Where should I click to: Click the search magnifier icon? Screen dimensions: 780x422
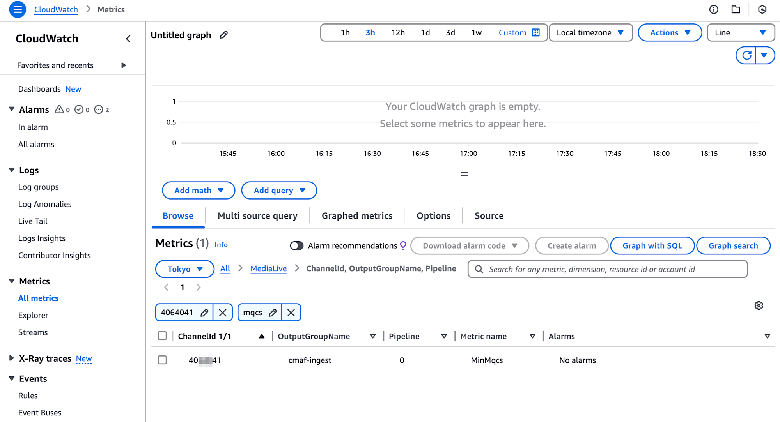(x=479, y=269)
